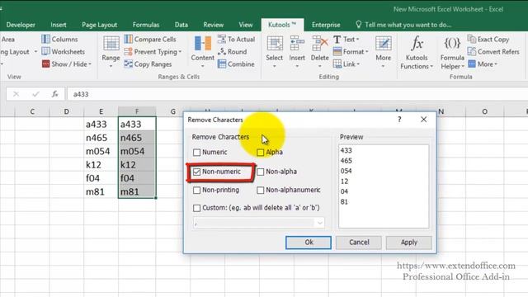Viewport: 528px width, 297px height.
Task: Open the Show / Hide menu
Action: (x=67, y=64)
